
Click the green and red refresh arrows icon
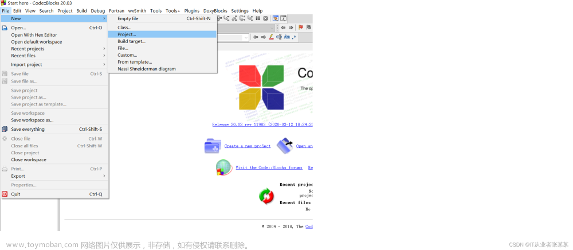(x=266, y=196)
